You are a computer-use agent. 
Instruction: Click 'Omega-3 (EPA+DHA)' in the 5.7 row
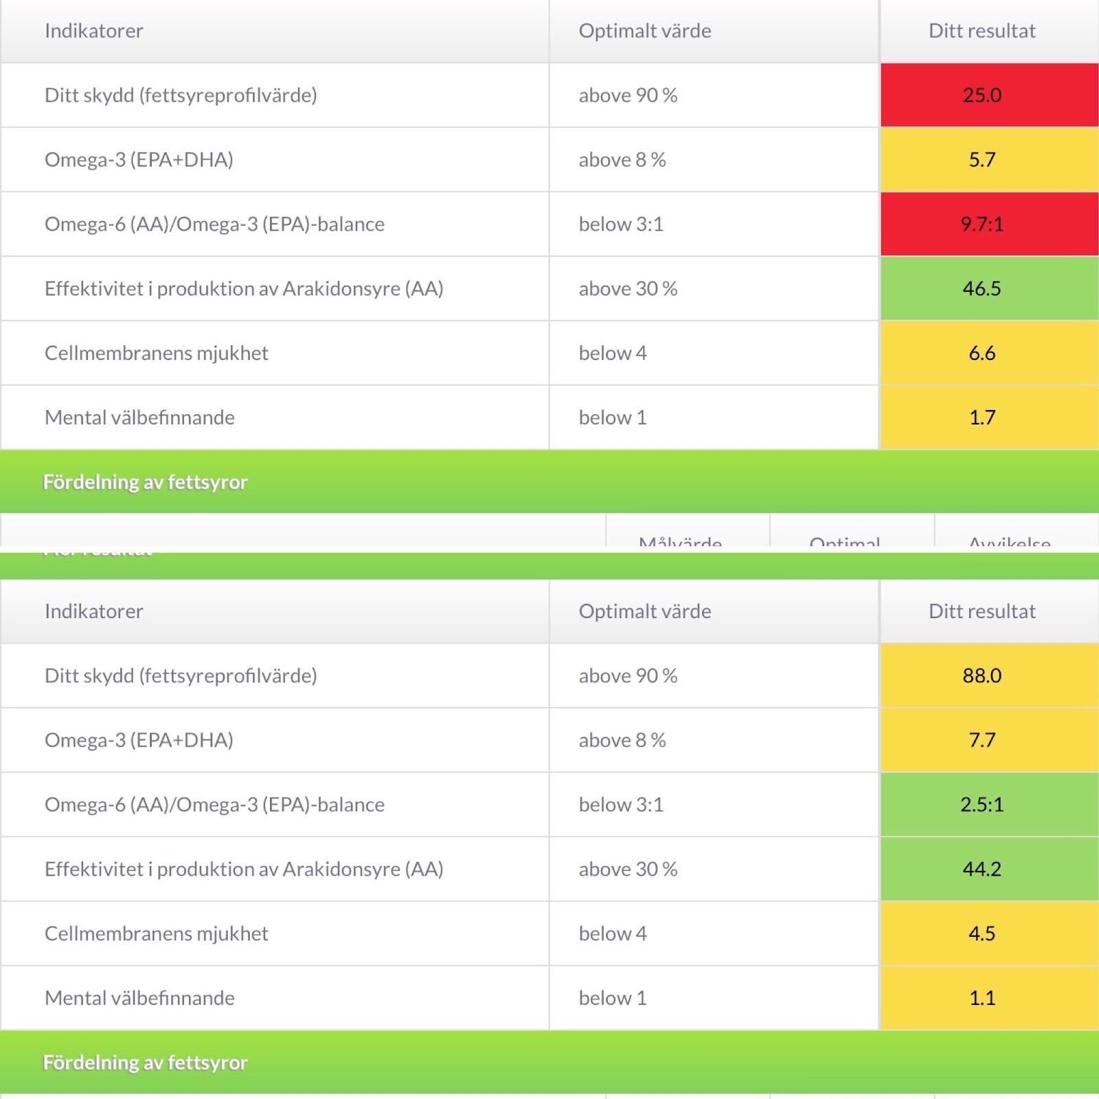139,160
